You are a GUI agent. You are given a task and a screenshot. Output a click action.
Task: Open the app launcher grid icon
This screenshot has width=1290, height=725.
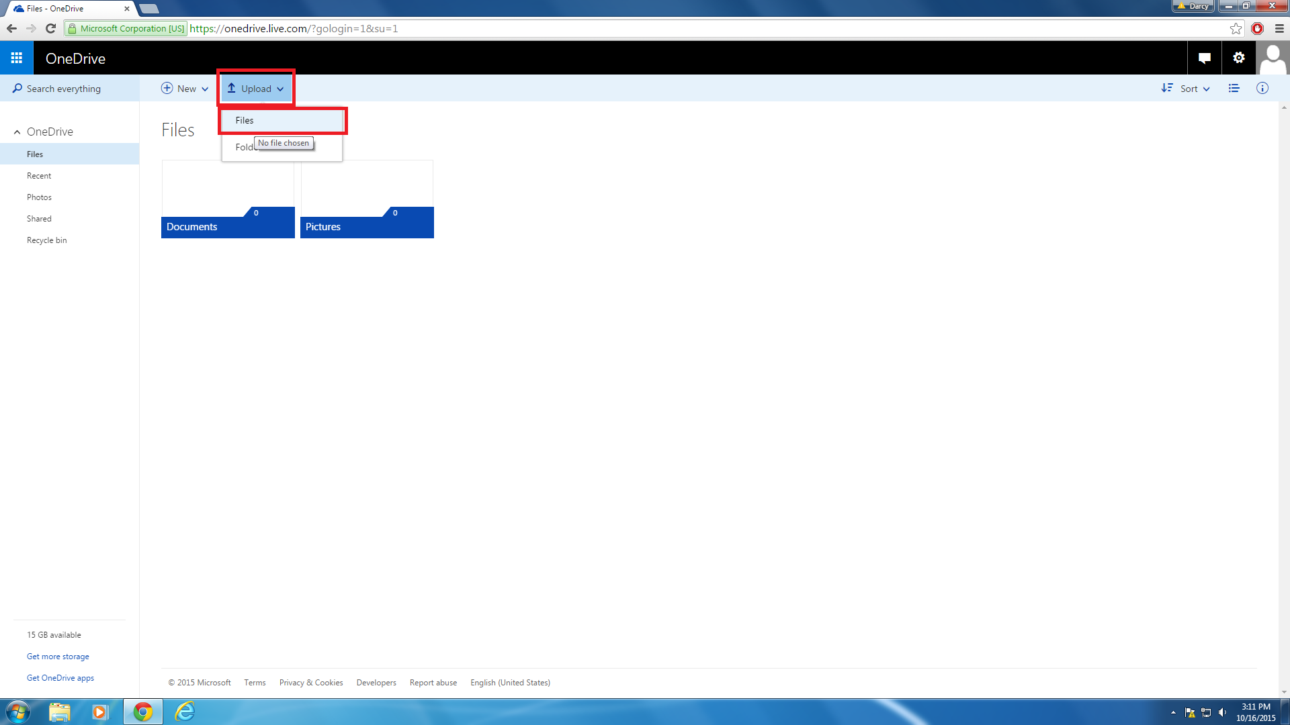pos(17,58)
